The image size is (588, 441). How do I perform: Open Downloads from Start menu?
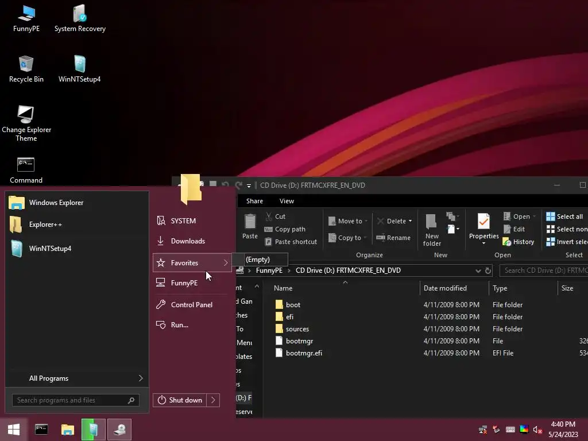tap(192, 241)
